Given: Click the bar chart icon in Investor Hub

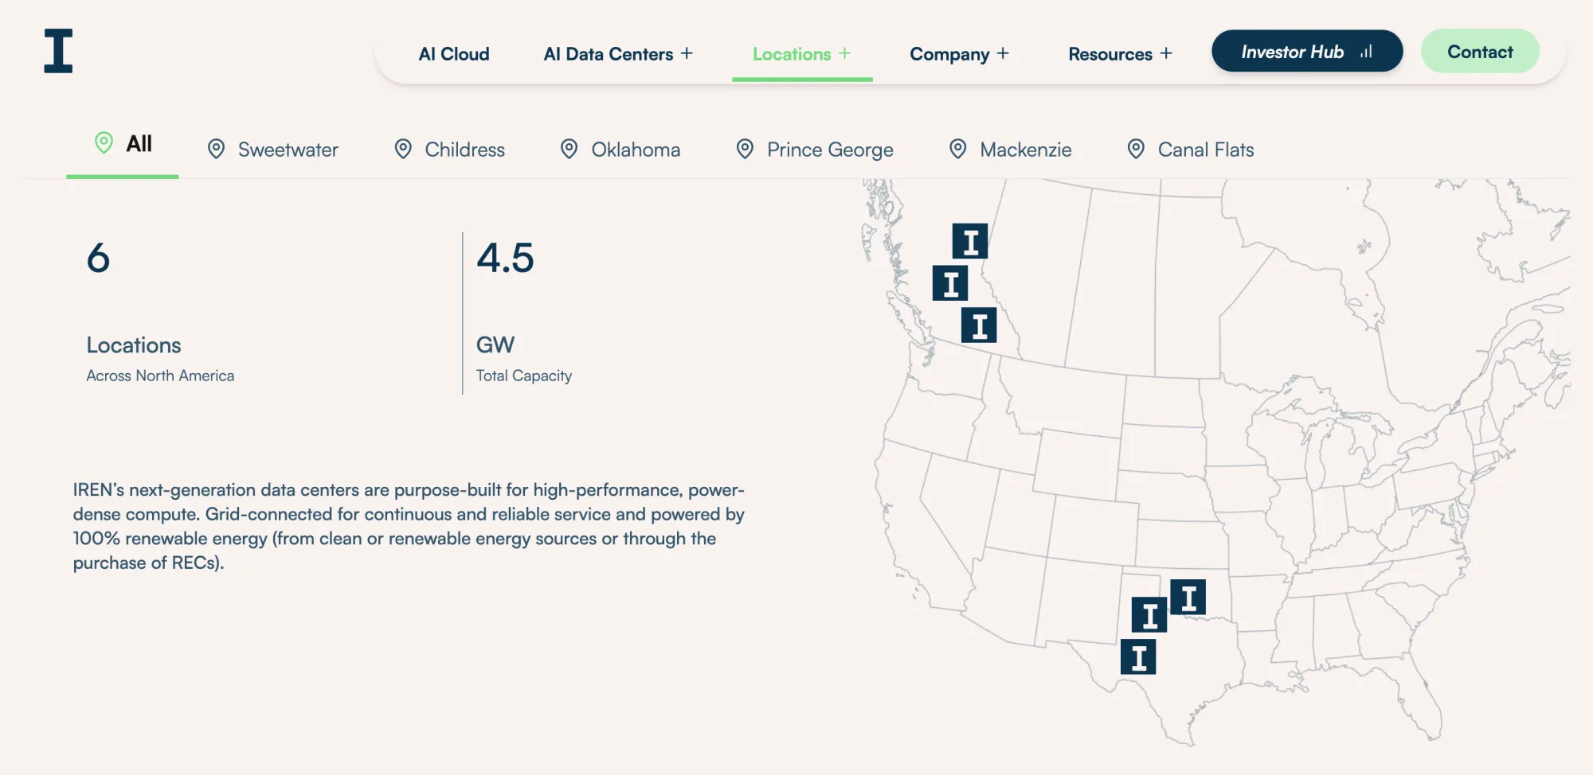Looking at the screenshot, I should (1367, 52).
